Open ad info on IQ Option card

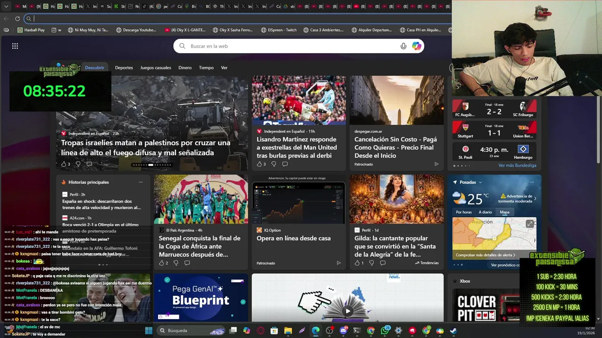point(339,263)
